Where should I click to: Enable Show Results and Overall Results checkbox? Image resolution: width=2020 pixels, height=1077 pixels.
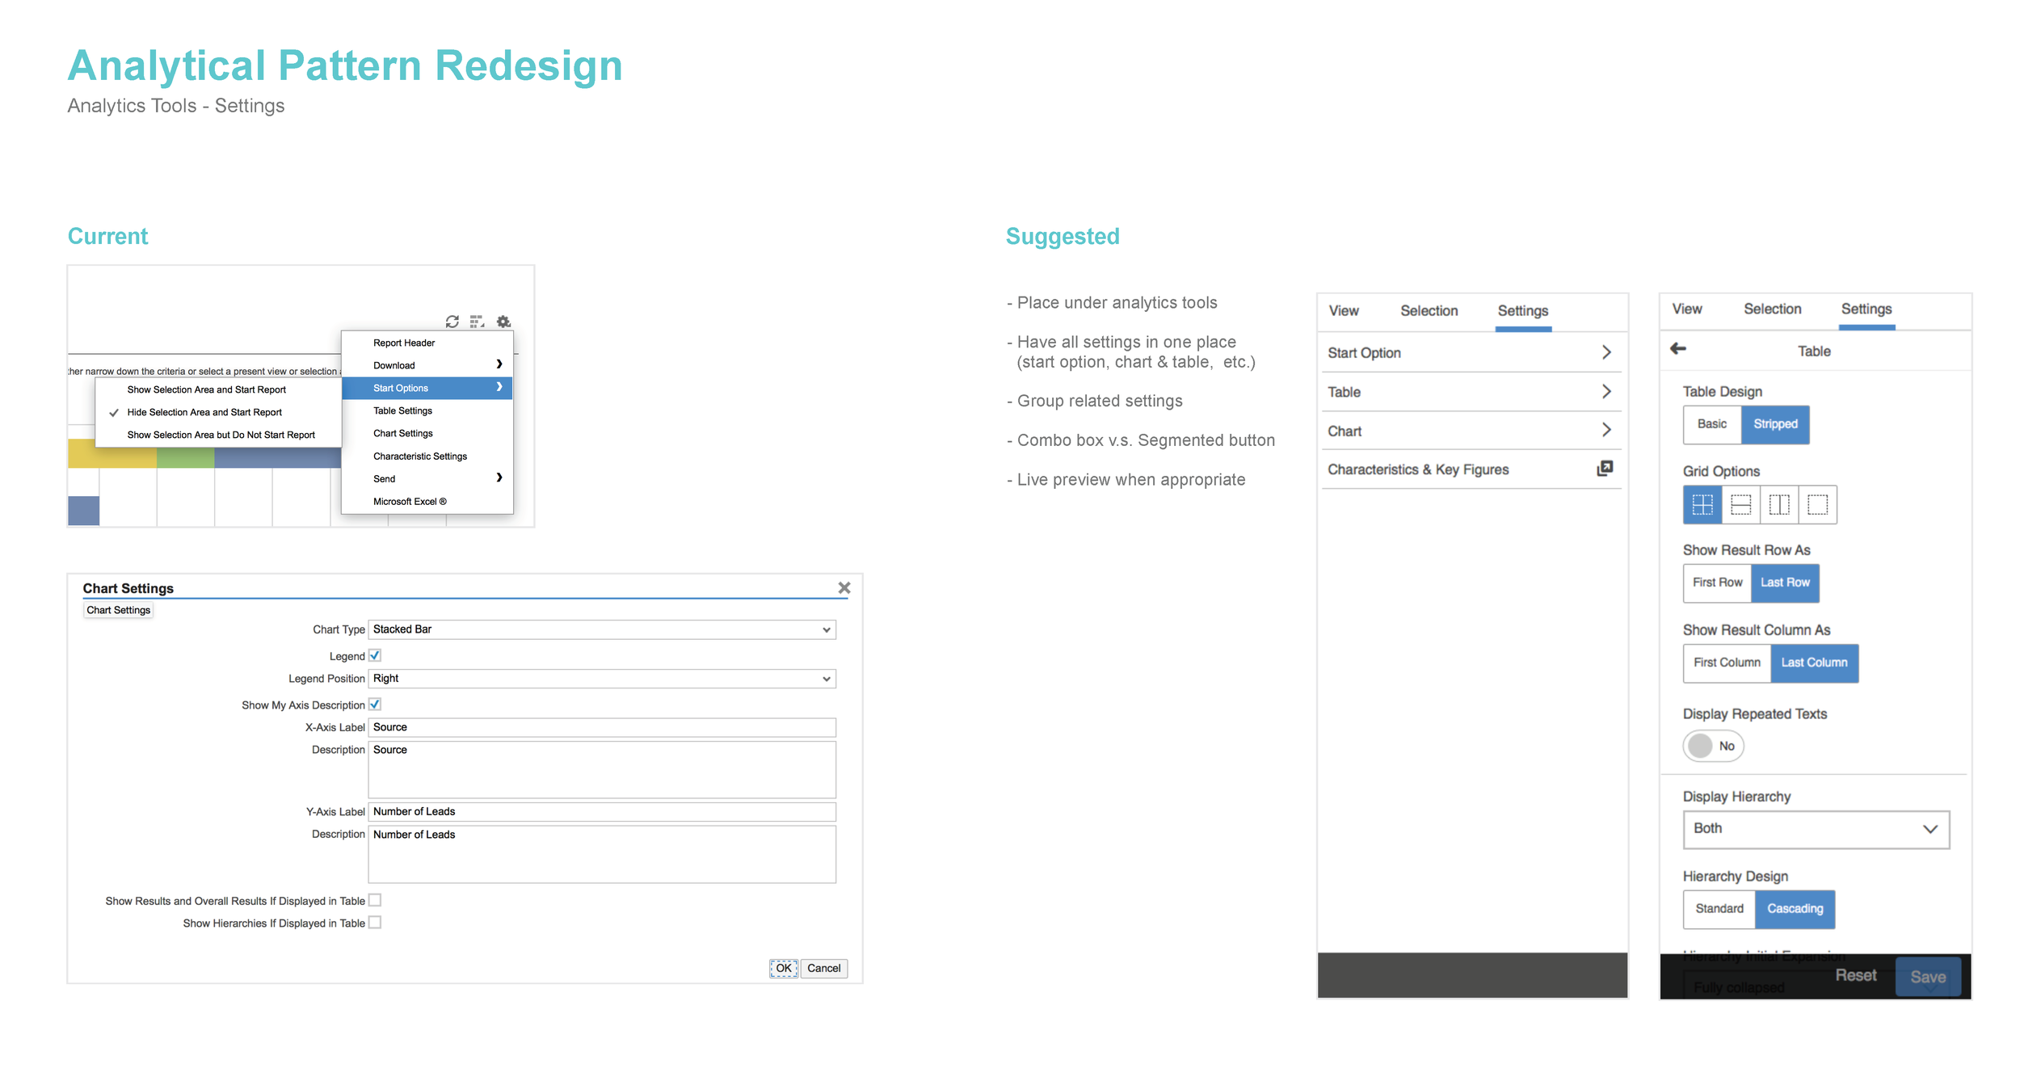click(x=375, y=900)
